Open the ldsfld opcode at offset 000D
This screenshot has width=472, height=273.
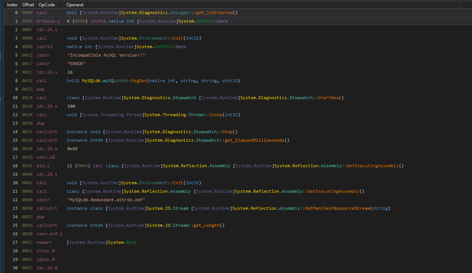click(44, 47)
